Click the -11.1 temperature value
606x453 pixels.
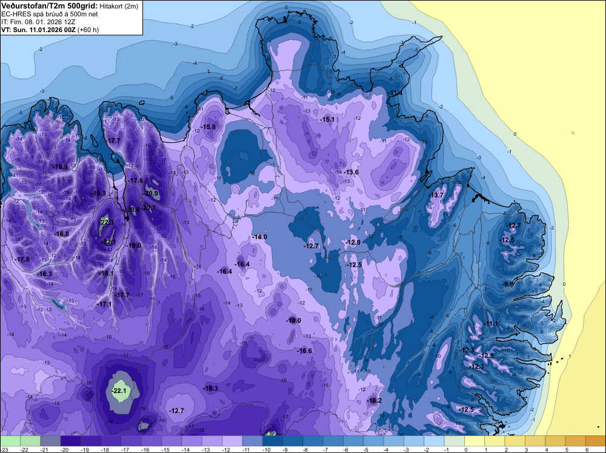click(491, 323)
